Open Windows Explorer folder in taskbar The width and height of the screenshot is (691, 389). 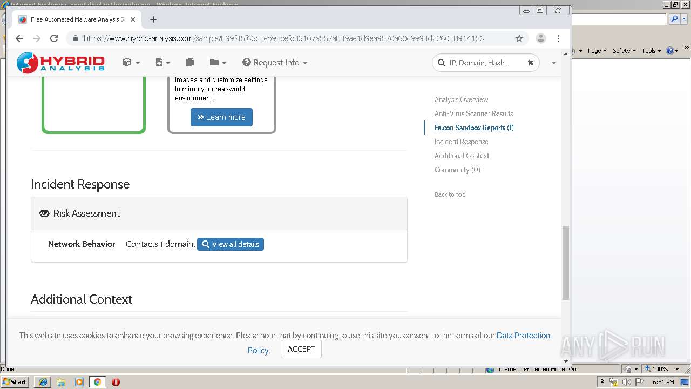[x=61, y=382]
